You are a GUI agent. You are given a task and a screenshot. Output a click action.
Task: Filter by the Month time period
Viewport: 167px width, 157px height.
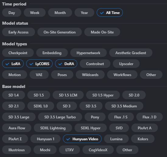(60, 12)
